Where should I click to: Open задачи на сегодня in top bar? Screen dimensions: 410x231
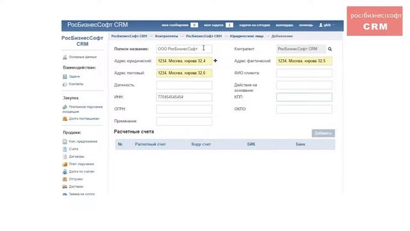pos(254,25)
